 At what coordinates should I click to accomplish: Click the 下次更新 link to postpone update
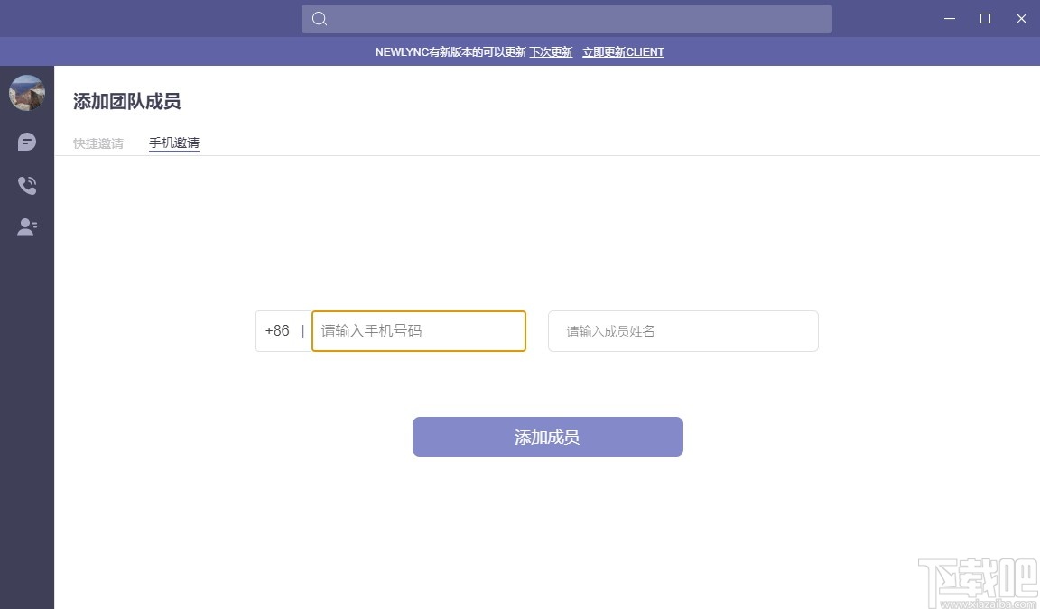point(551,51)
